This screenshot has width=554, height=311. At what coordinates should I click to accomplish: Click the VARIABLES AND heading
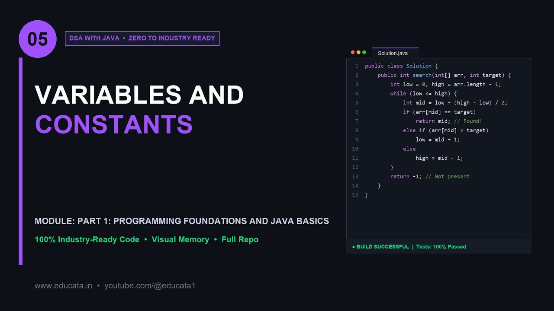[139, 95]
